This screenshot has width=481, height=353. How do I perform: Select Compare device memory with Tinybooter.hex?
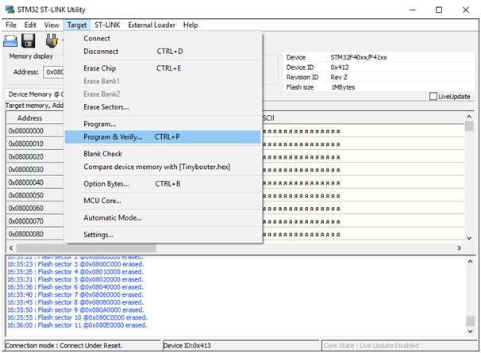[163, 167]
